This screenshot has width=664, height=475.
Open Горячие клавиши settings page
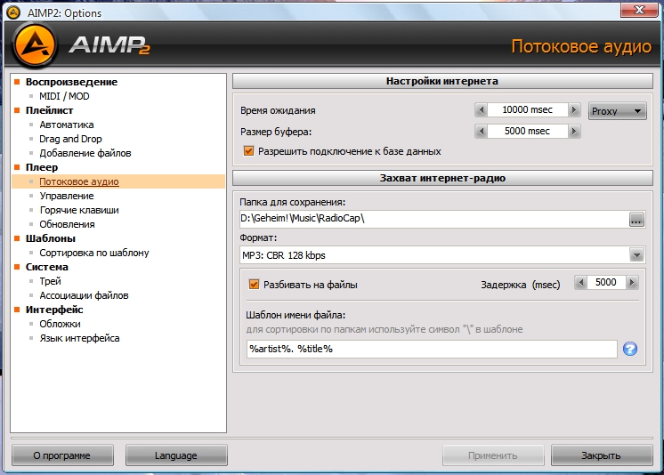pos(79,210)
